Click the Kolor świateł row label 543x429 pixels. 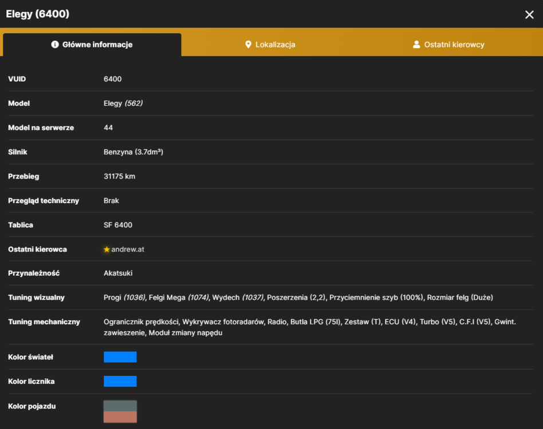[x=30, y=357]
